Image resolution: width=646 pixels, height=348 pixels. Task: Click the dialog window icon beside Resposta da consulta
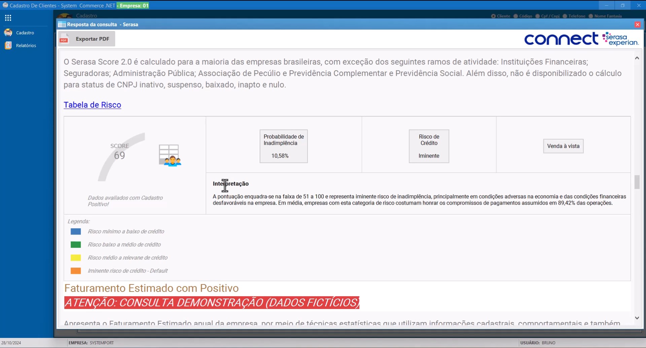[x=62, y=25]
